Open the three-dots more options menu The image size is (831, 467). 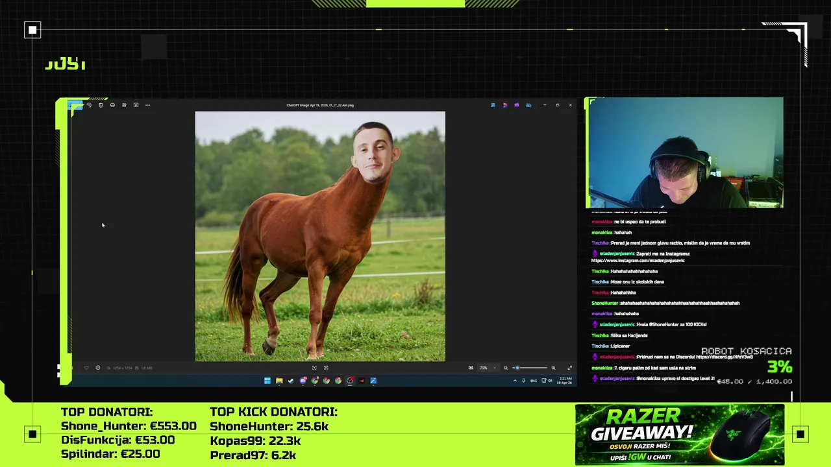(147, 105)
